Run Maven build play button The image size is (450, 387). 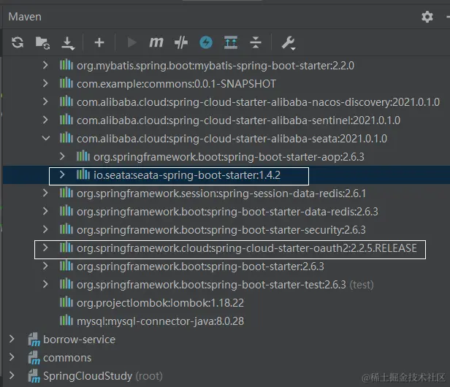point(131,42)
